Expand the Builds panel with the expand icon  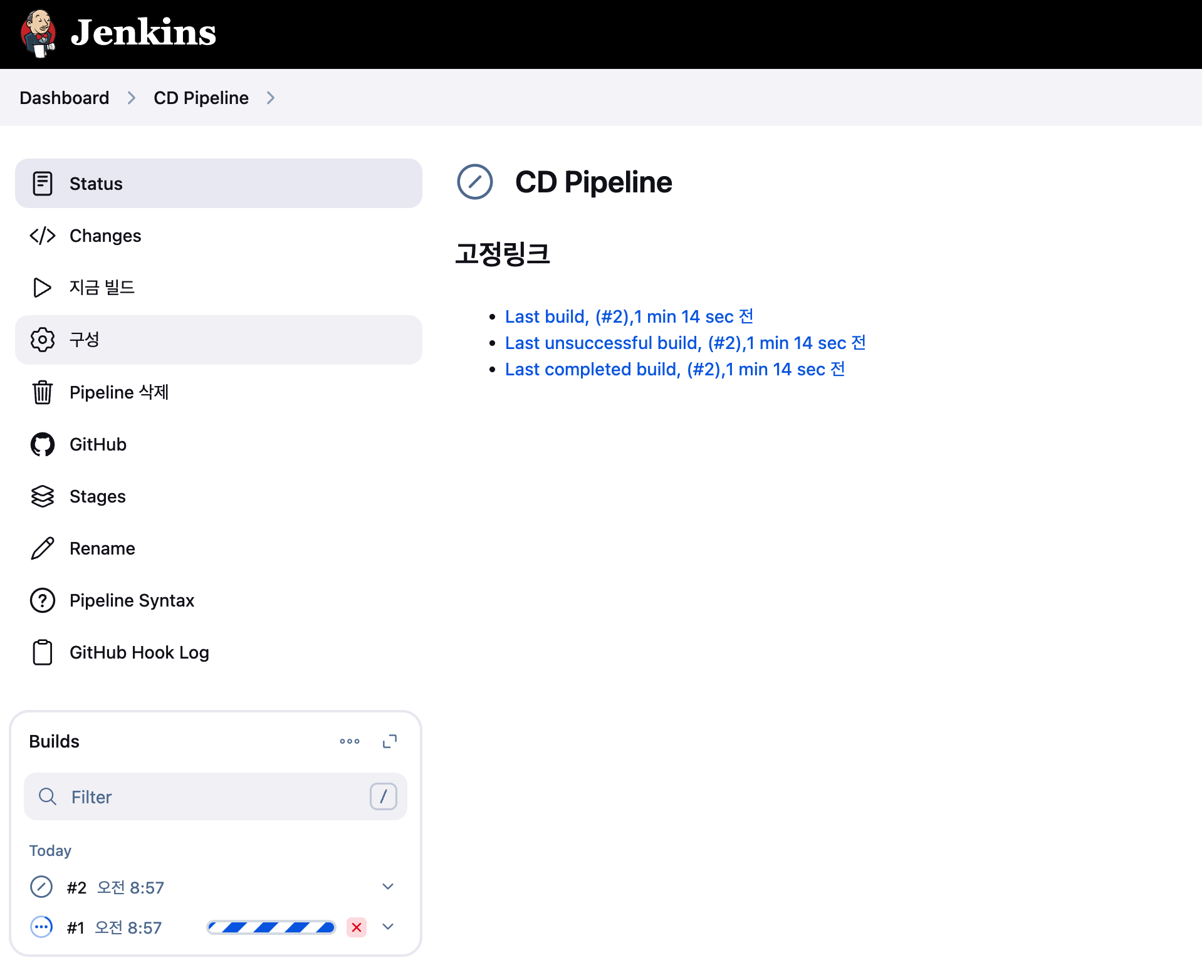coord(390,741)
